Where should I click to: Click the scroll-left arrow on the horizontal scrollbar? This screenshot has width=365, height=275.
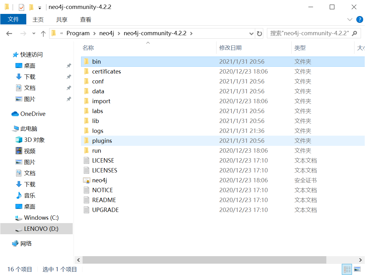pyautogui.click(x=79, y=260)
